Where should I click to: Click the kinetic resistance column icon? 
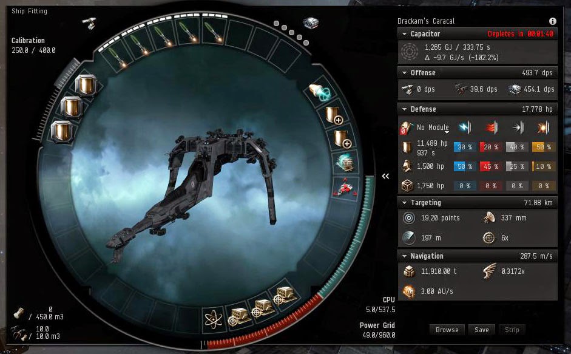[518, 128]
